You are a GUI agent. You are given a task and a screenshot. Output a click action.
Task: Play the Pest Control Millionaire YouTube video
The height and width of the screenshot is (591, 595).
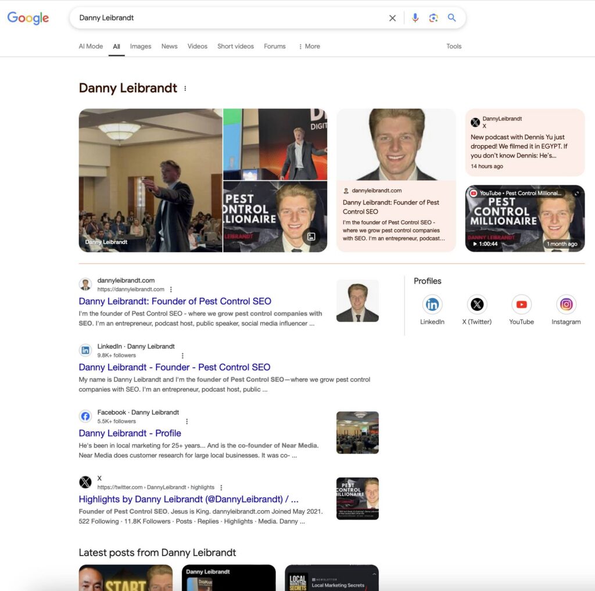[525, 219]
